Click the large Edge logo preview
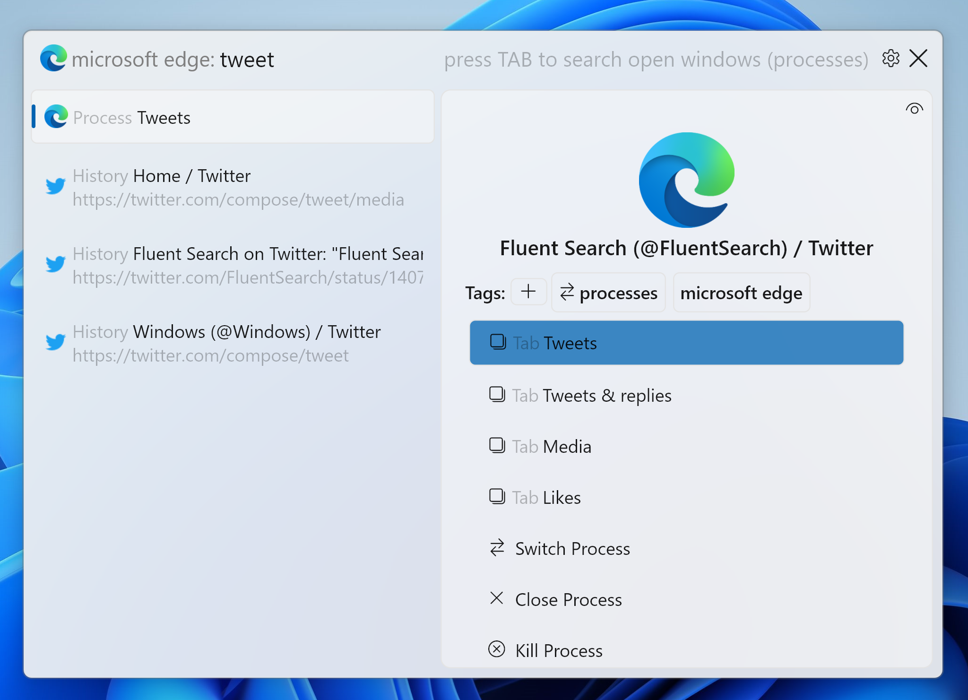Screen dimensions: 968x700 [x=686, y=180]
